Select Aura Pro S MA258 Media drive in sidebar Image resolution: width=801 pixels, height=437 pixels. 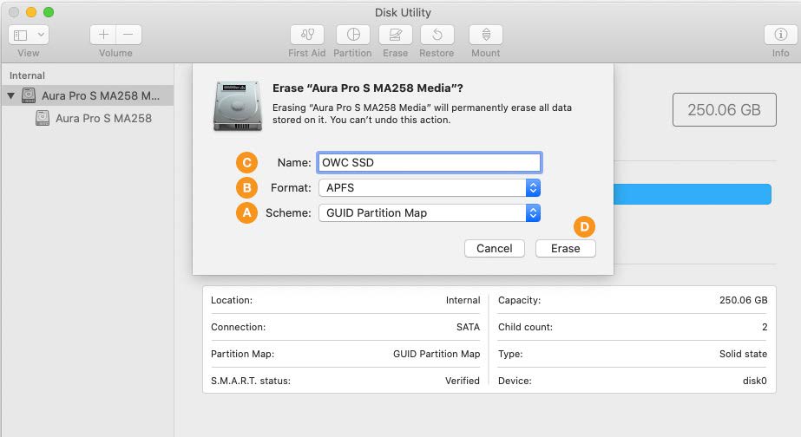(x=100, y=95)
